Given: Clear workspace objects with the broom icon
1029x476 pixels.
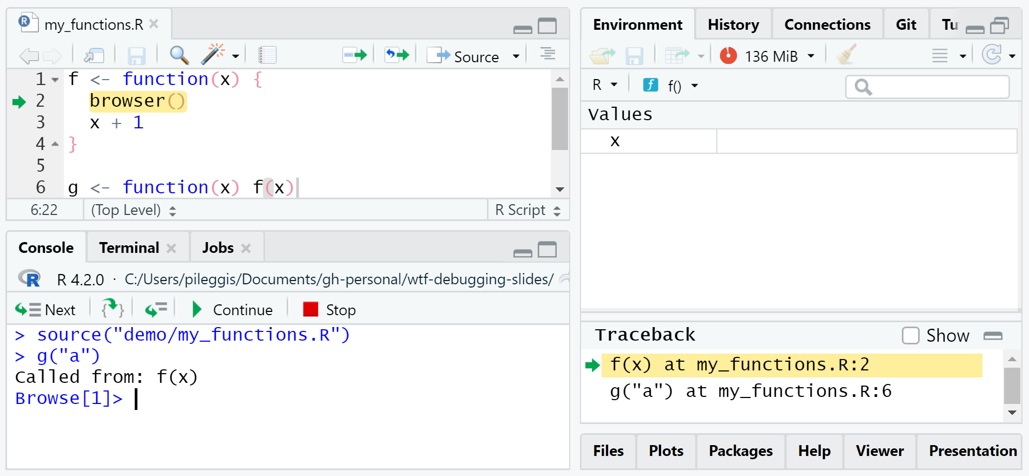Looking at the screenshot, I should click(846, 55).
